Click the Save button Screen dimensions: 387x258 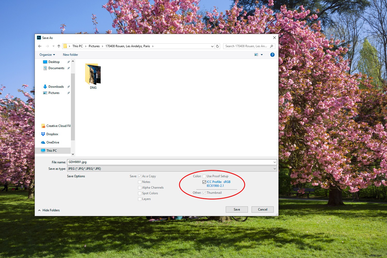click(x=236, y=209)
